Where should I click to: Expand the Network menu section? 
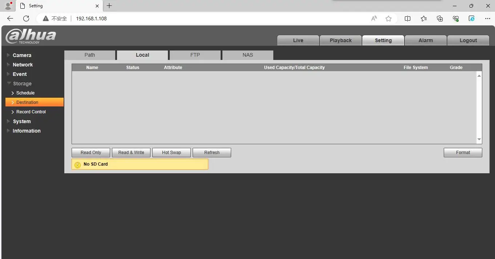click(x=23, y=65)
